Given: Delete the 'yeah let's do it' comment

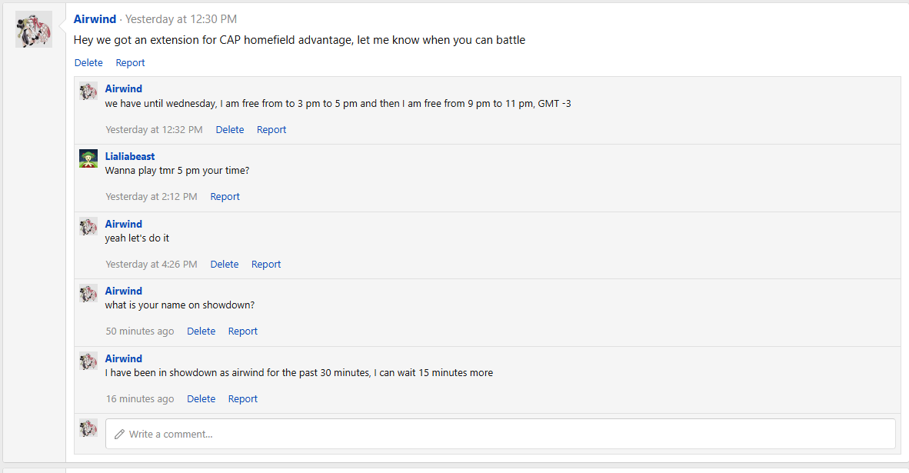Looking at the screenshot, I should point(225,265).
